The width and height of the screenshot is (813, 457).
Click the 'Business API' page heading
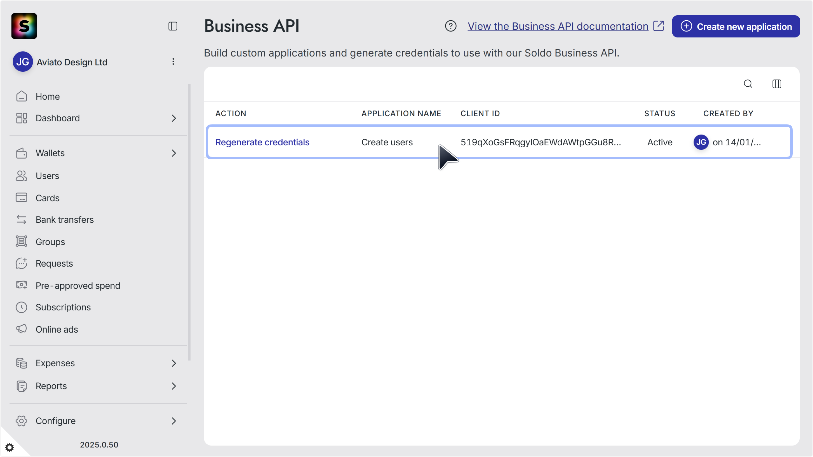(252, 26)
